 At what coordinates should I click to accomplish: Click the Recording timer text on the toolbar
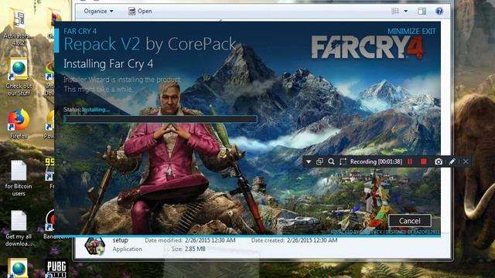click(x=376, y=161)
